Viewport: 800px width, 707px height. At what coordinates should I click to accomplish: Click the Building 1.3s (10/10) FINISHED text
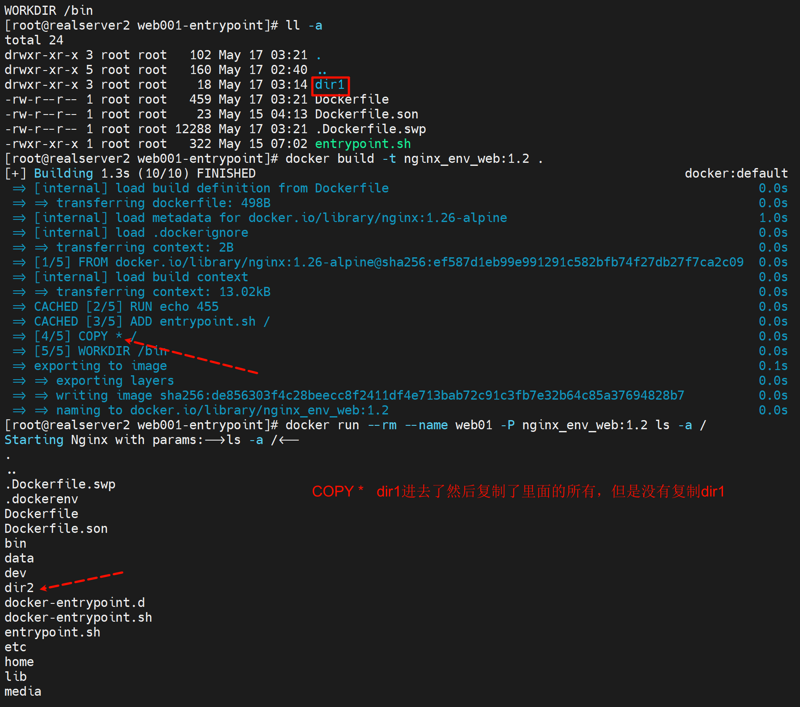click(144, 173)
